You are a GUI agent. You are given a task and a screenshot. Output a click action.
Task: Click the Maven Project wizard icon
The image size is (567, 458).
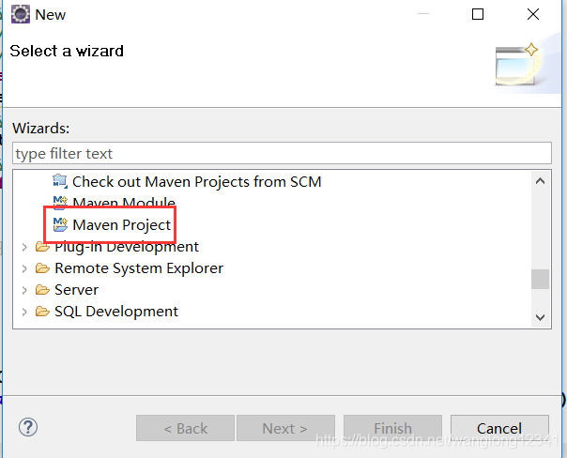[x=60, y=224]
